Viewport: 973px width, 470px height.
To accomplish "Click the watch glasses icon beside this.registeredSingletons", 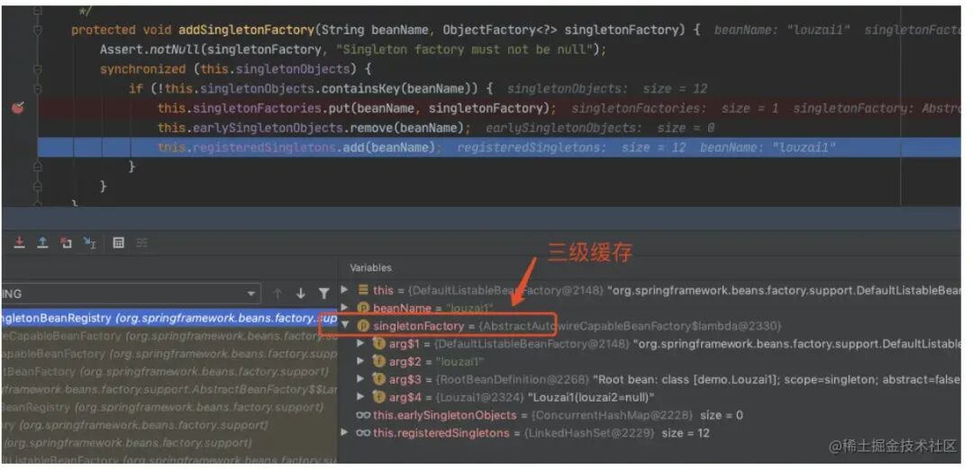I will coord(364,433).
